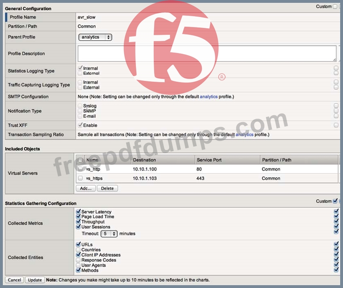Uncheck Internal Statistics Logging Type

tap(80, 68)
